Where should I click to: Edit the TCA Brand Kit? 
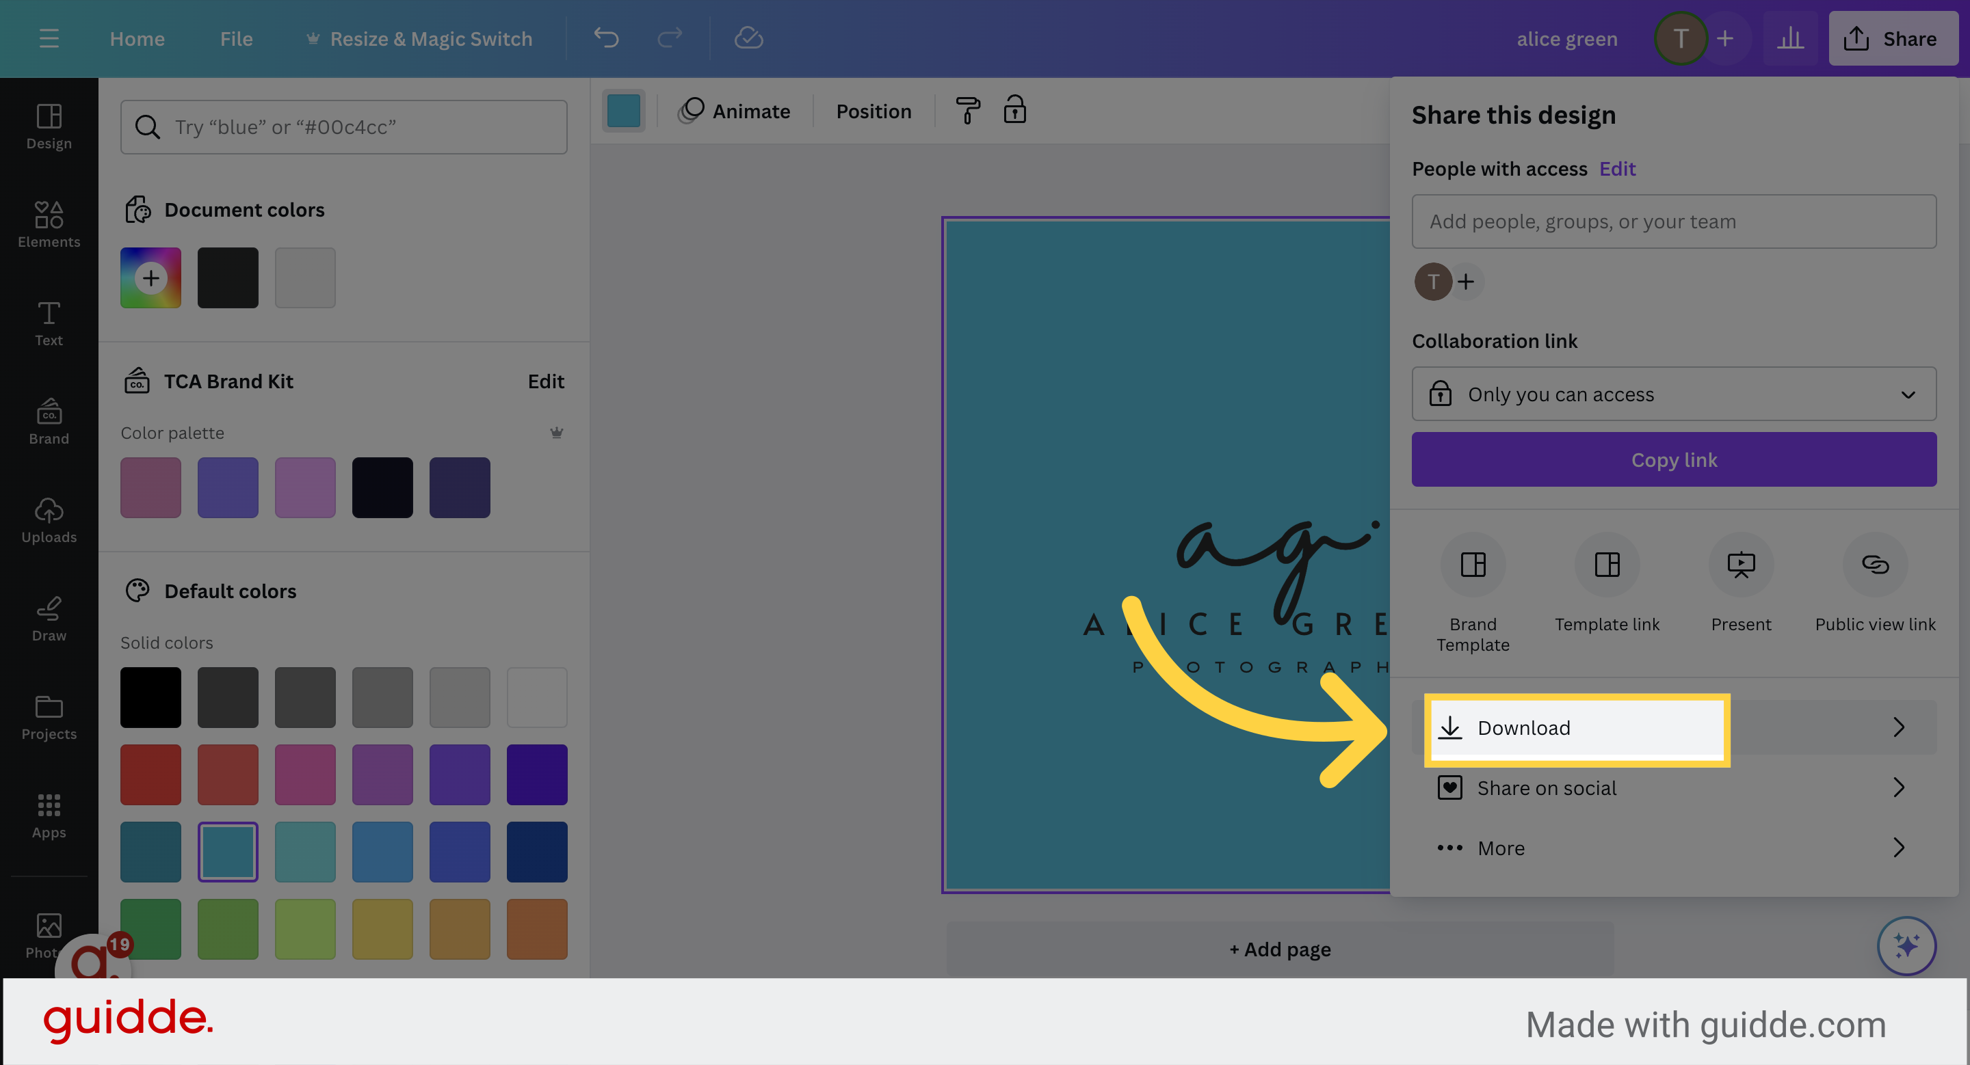[x=545, y=381]
